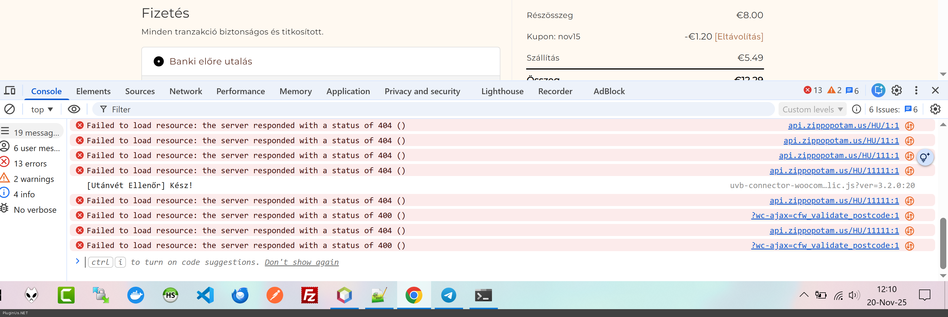Open console settings gear beside Issues
Viewport: 948px width, 317px height.
[935, 109]
